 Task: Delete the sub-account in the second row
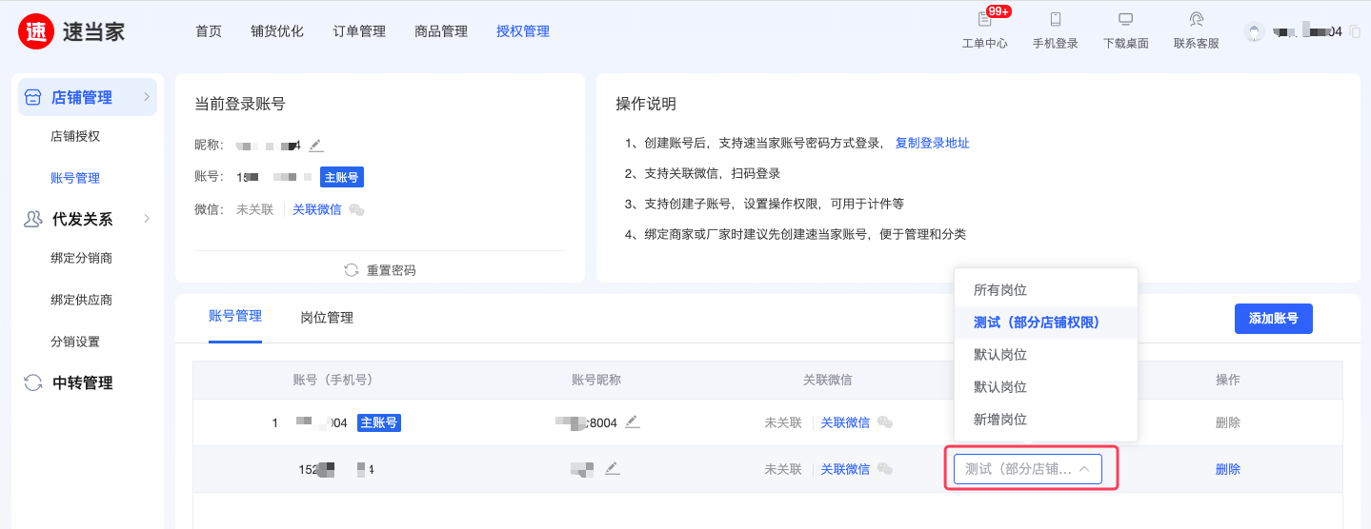pos(1227,469)
